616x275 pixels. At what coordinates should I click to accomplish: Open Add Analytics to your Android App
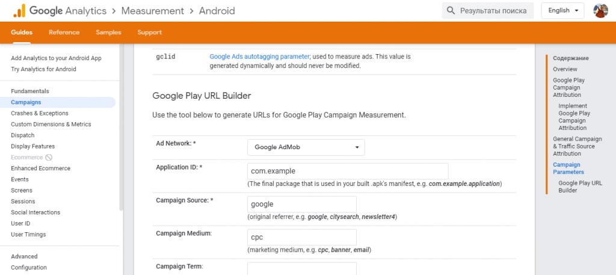[56, 58]
